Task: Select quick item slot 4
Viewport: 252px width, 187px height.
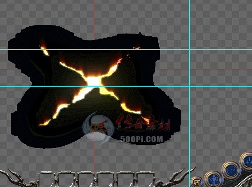Action: point(106,179)
